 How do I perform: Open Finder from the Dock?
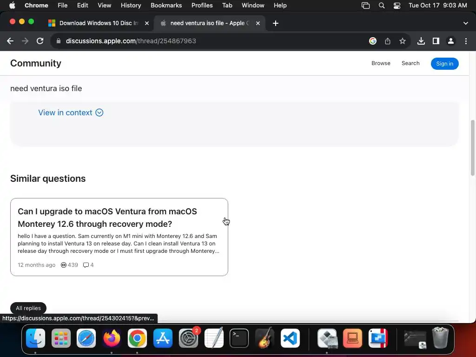point(35,338)
